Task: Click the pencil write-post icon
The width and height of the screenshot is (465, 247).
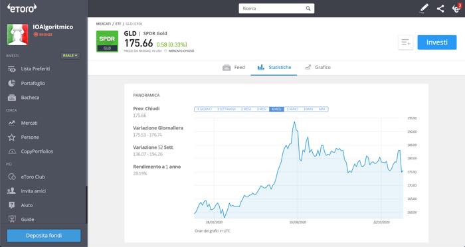Action: (x=424, y=9)
